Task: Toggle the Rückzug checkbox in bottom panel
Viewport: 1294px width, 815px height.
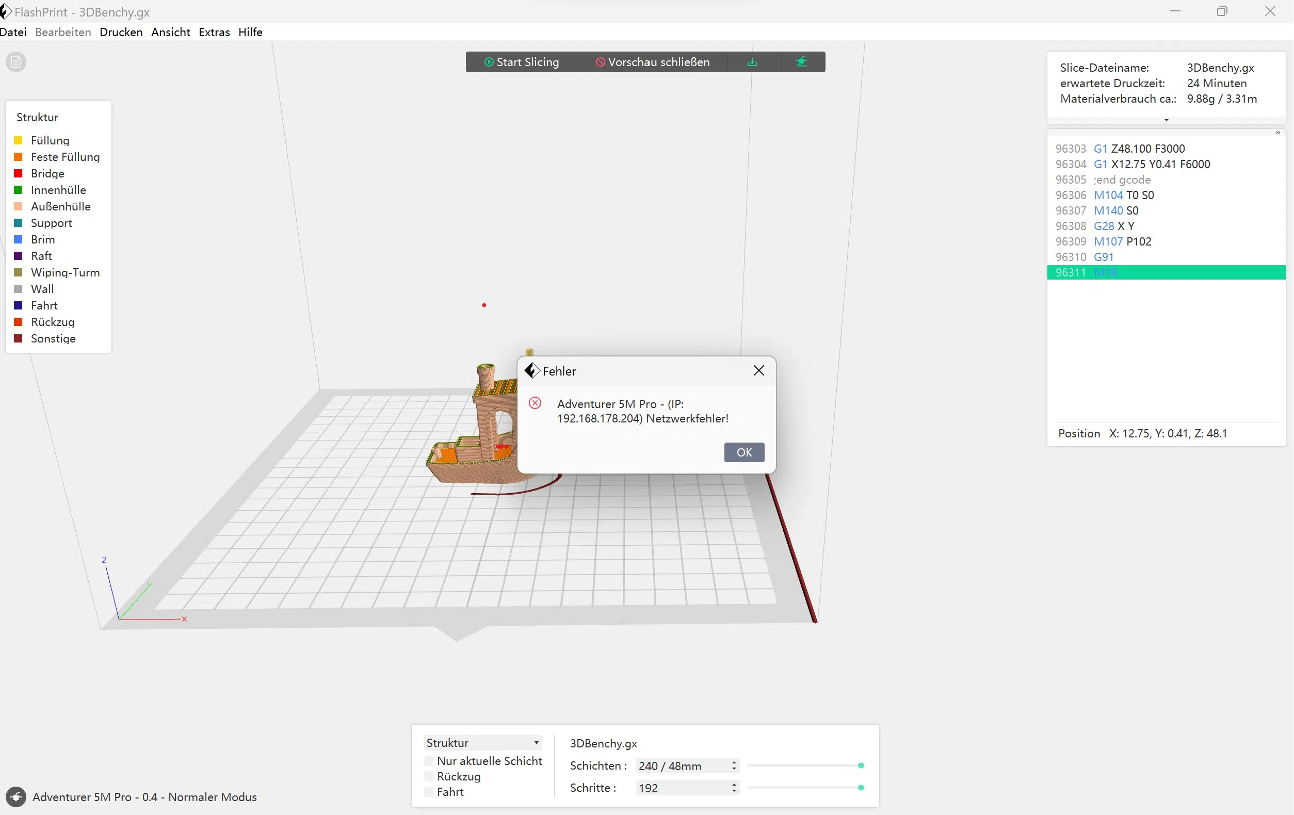Action: [429, 776]
